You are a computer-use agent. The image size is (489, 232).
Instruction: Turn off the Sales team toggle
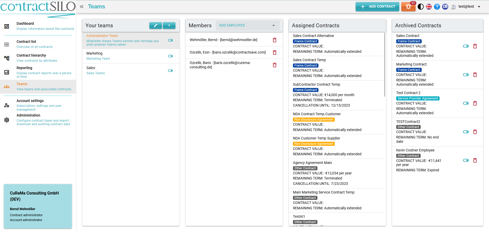(170, 70)
